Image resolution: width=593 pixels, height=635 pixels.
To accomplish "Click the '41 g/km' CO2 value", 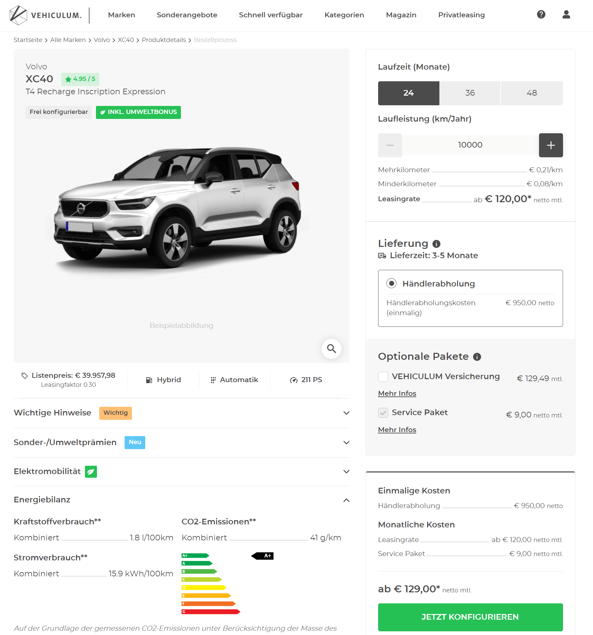I will click(325, 538).
